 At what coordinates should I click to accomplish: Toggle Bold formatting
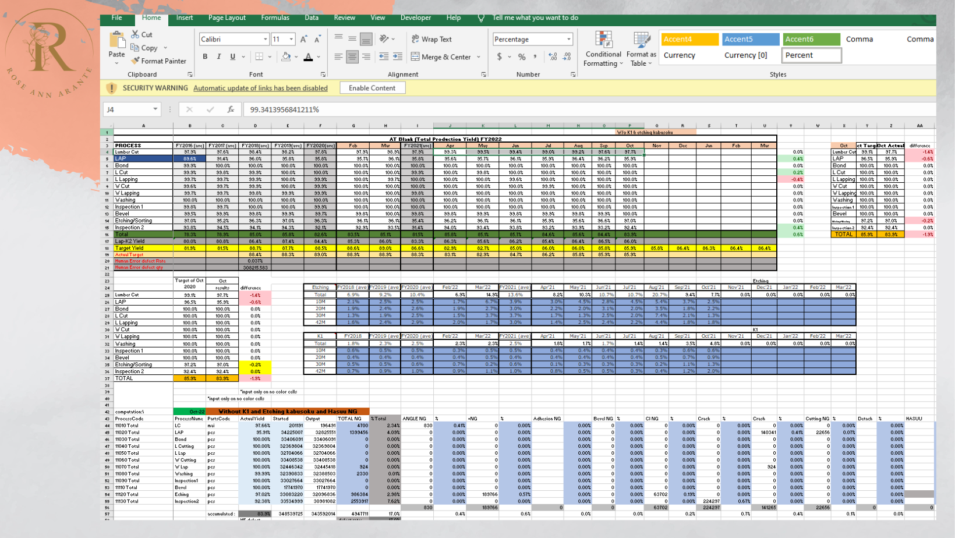(205, 57)
